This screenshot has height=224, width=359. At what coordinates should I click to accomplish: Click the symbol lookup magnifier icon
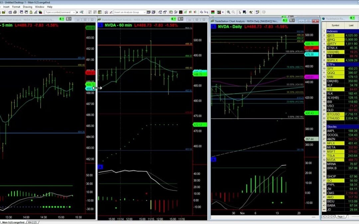click(81, 12)
